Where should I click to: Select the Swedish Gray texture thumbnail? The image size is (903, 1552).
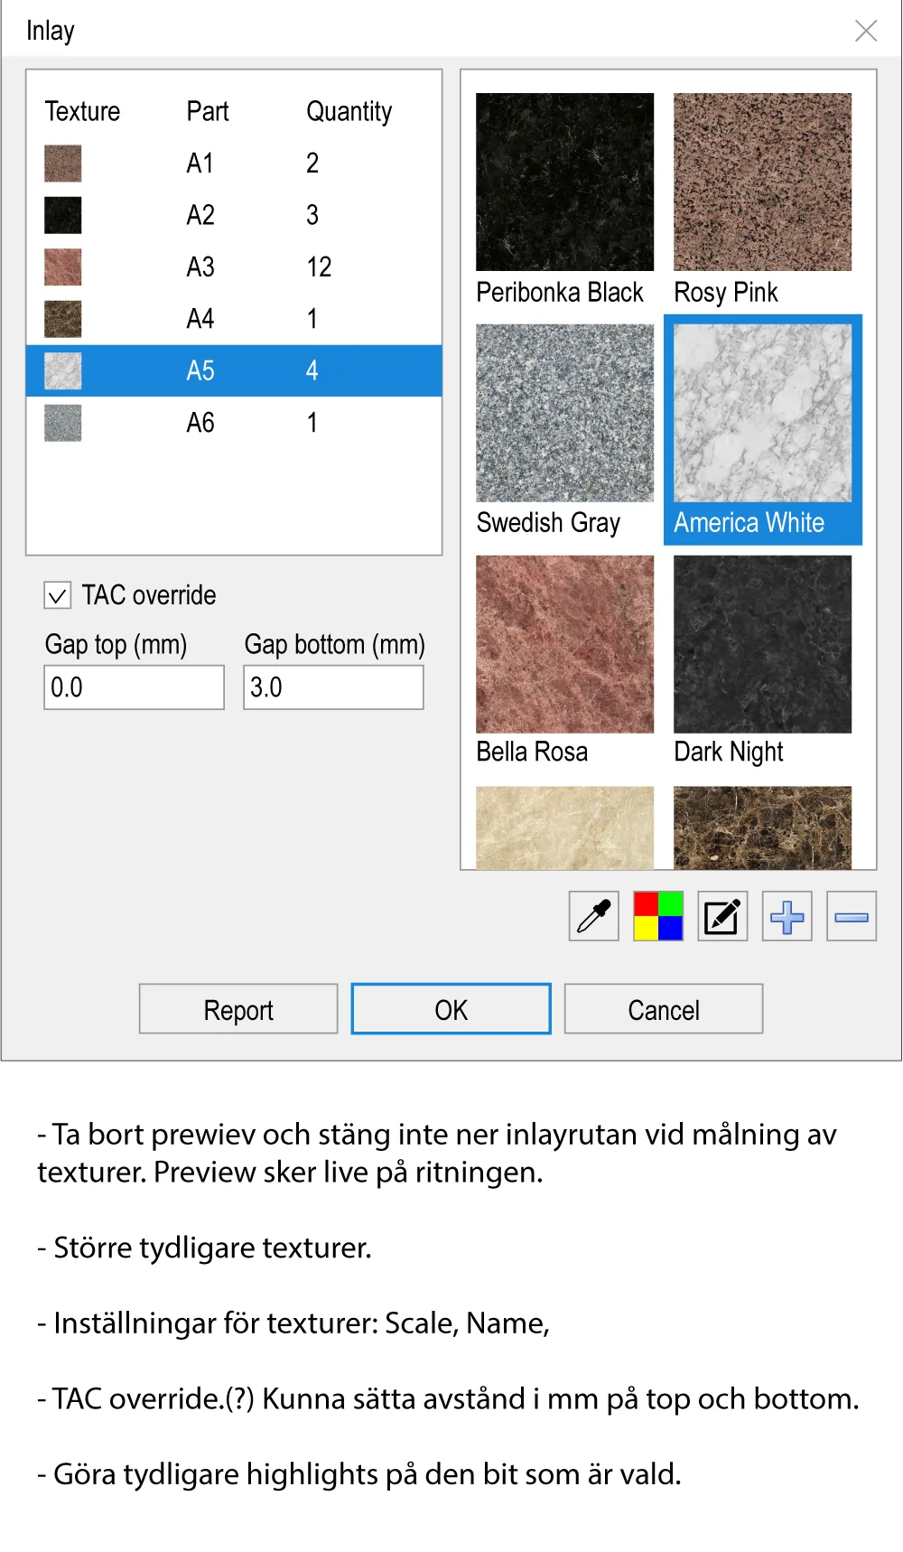(x=564, y=413)
